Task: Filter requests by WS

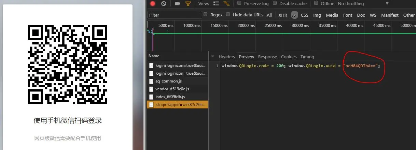Action: tap(373, 15)
